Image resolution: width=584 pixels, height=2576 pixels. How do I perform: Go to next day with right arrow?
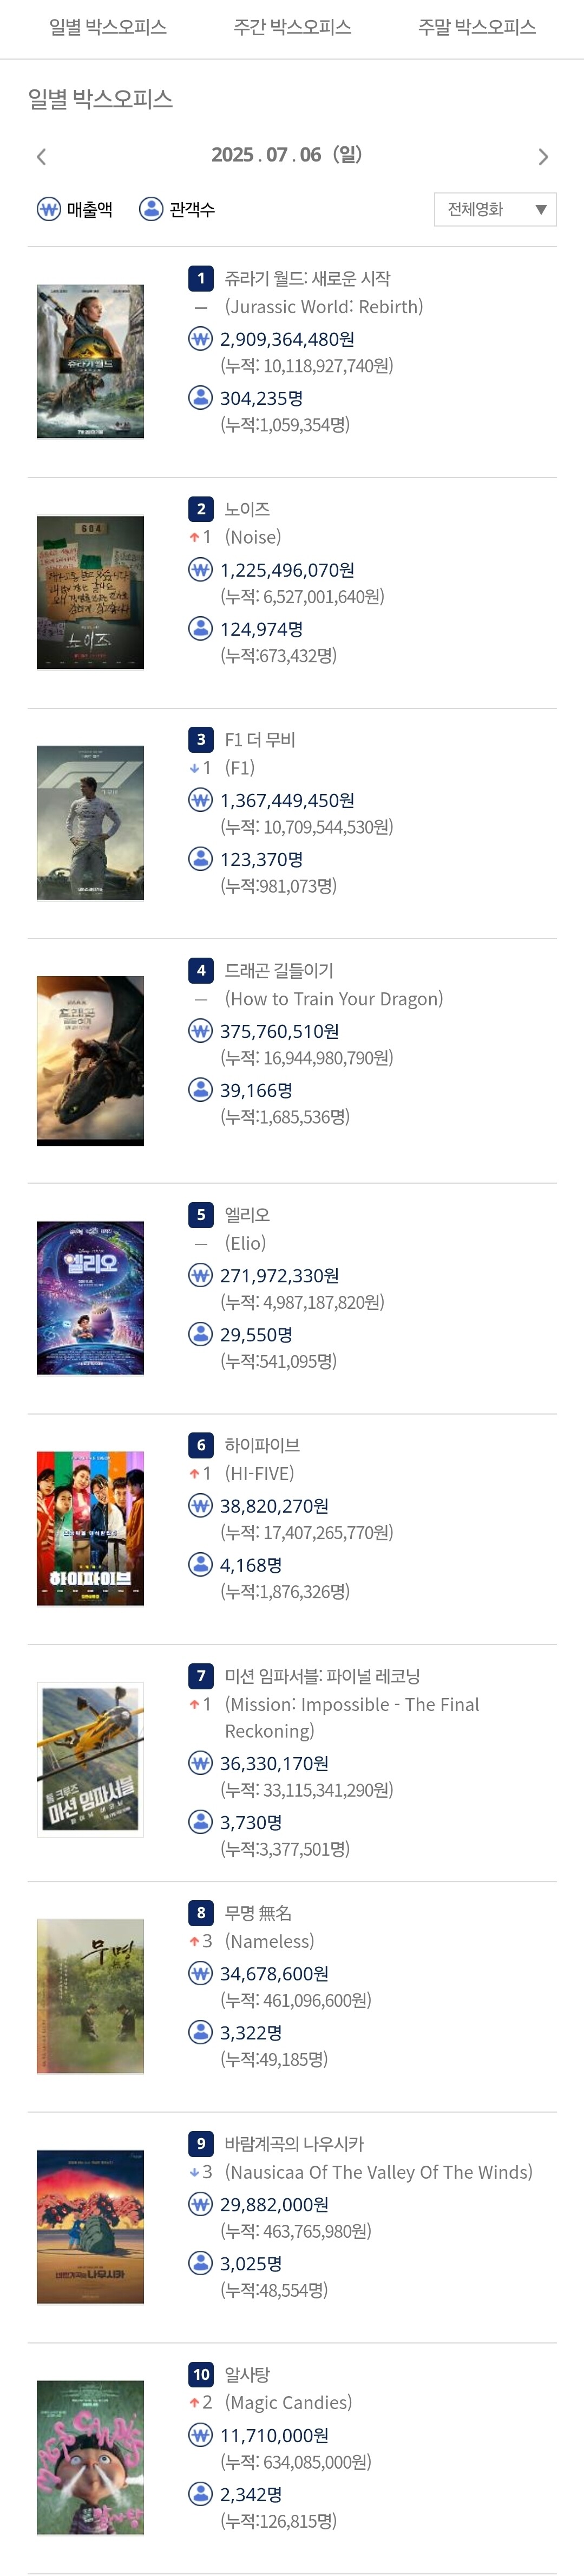click(543, 157)
